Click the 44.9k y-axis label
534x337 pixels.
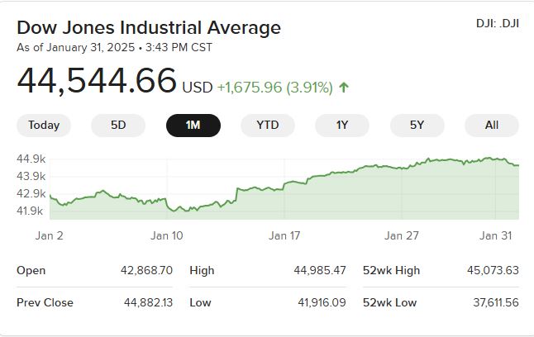coord(32,159)
